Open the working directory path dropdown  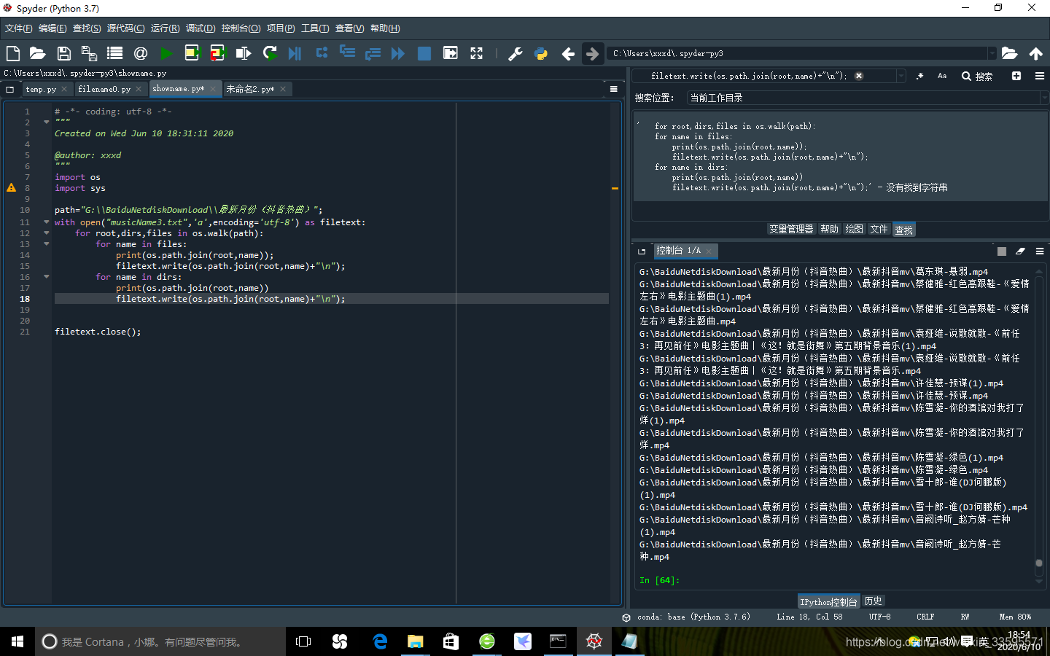click(992, 53)
